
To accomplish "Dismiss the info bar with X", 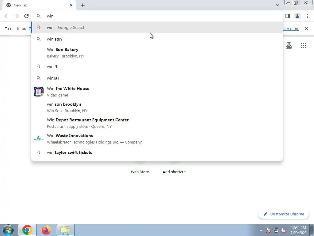I will (x=307, y=29).
